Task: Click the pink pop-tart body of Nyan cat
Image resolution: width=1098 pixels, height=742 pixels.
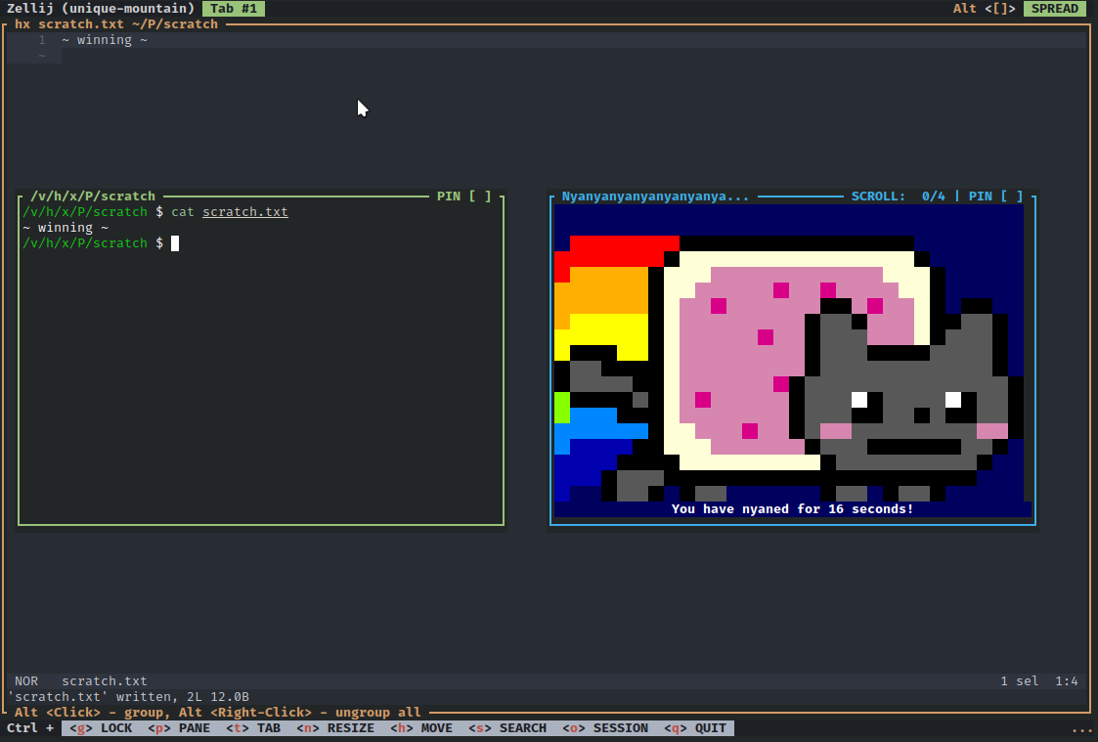Action: [742, 364]
